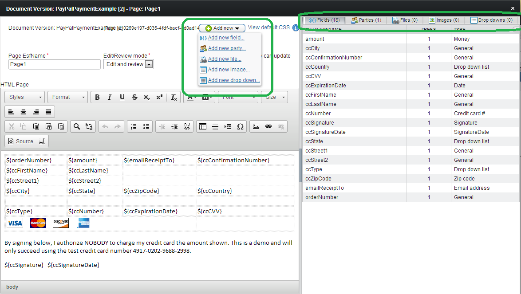Viewport: 521px width, 294px height.
Task: Insert a numbered list
Action: [x=134, y=126]
